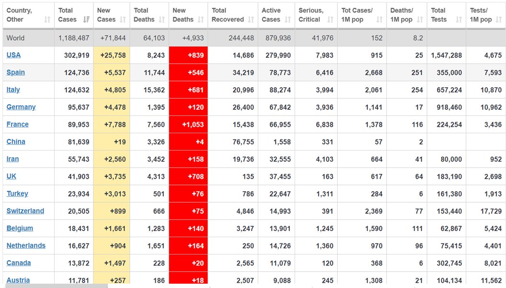
Task: Select Italy total tests 657,224
Action: pos(449,90)
